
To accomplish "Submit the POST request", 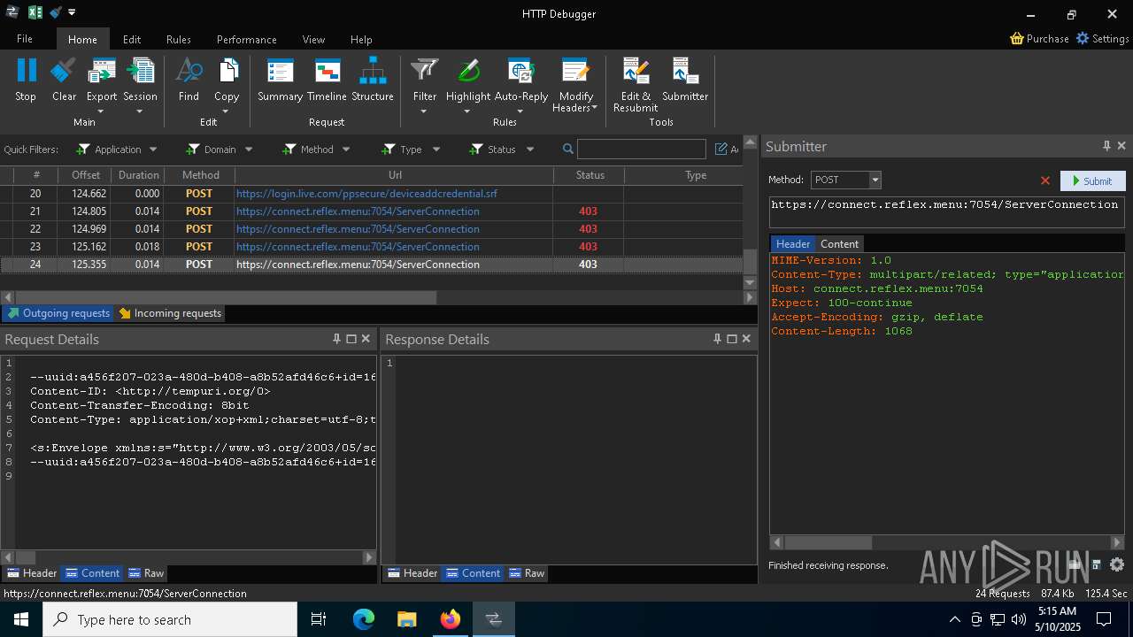I will click(x=1092, y=180).
